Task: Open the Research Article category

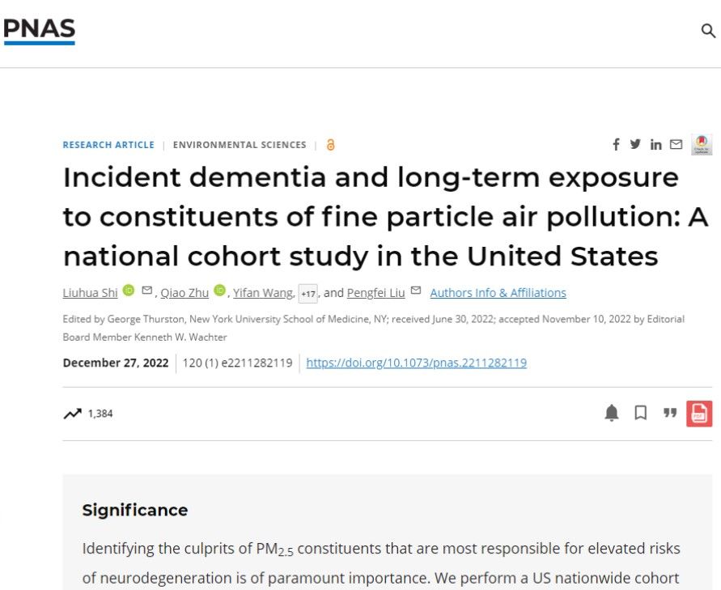Action: (x=108, y=145)
